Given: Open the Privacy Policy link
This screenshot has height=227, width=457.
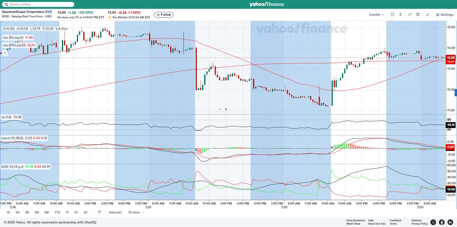Looking at the screenshot, I should [419, 224].
